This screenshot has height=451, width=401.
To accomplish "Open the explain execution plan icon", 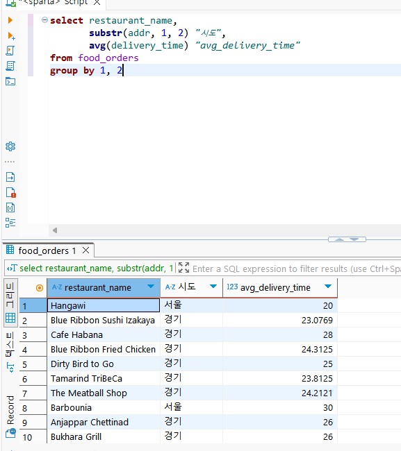I will tap(10, 66).
